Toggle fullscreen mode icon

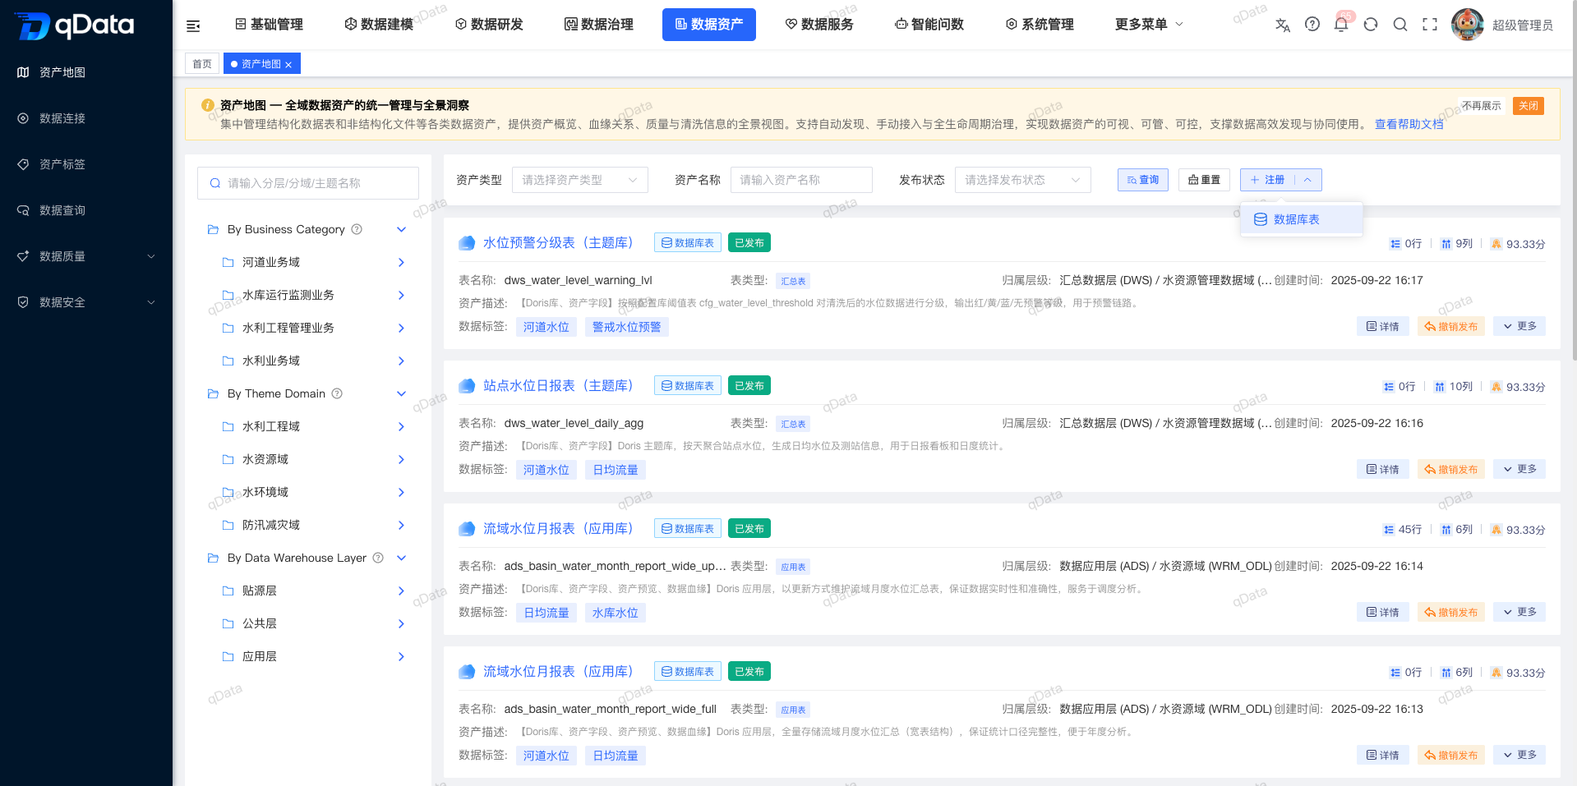(x=1430, y=25)
